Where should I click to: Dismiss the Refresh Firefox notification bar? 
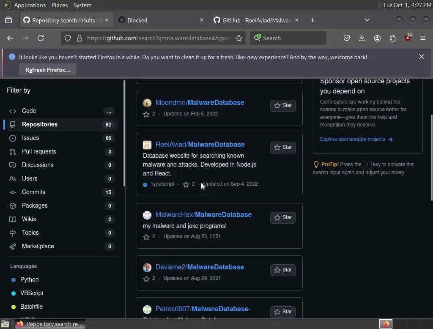point(422,57)
